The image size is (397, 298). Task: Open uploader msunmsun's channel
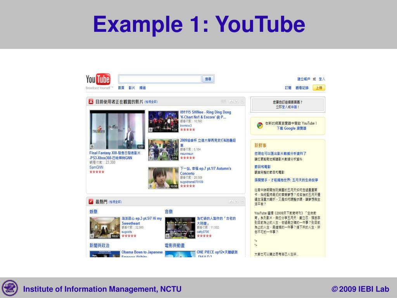(186, 154)
